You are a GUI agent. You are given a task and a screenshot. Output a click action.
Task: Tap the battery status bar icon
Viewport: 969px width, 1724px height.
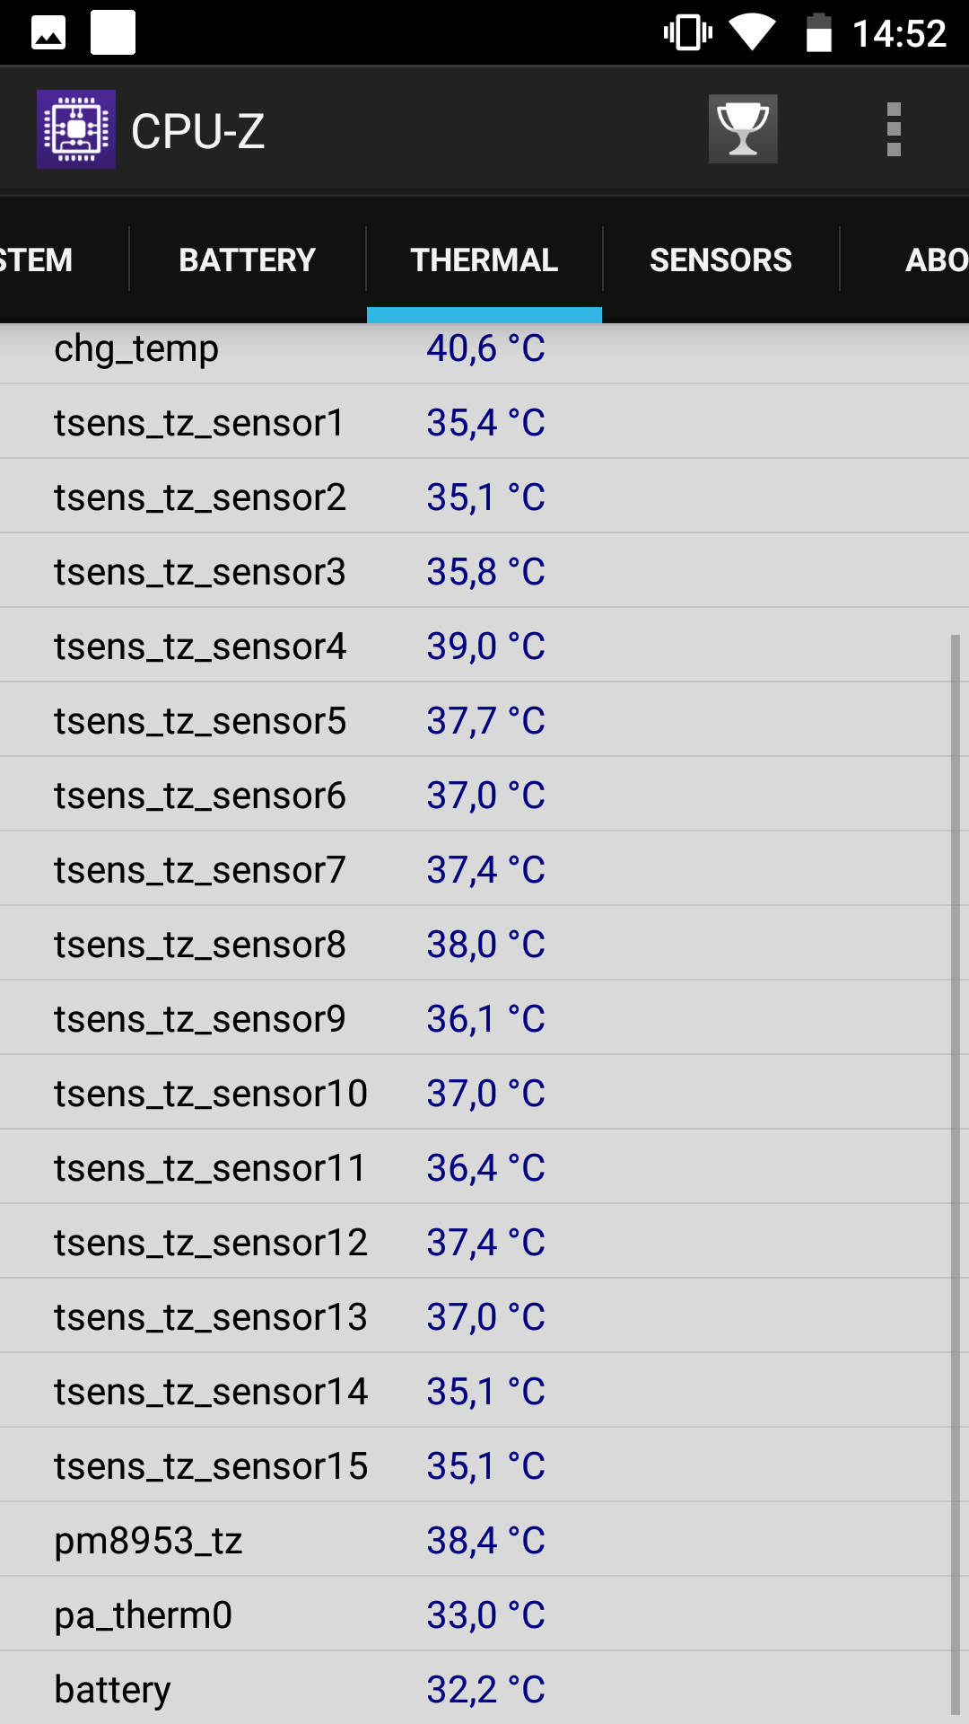pyautogui.click(x=818, y=32)
